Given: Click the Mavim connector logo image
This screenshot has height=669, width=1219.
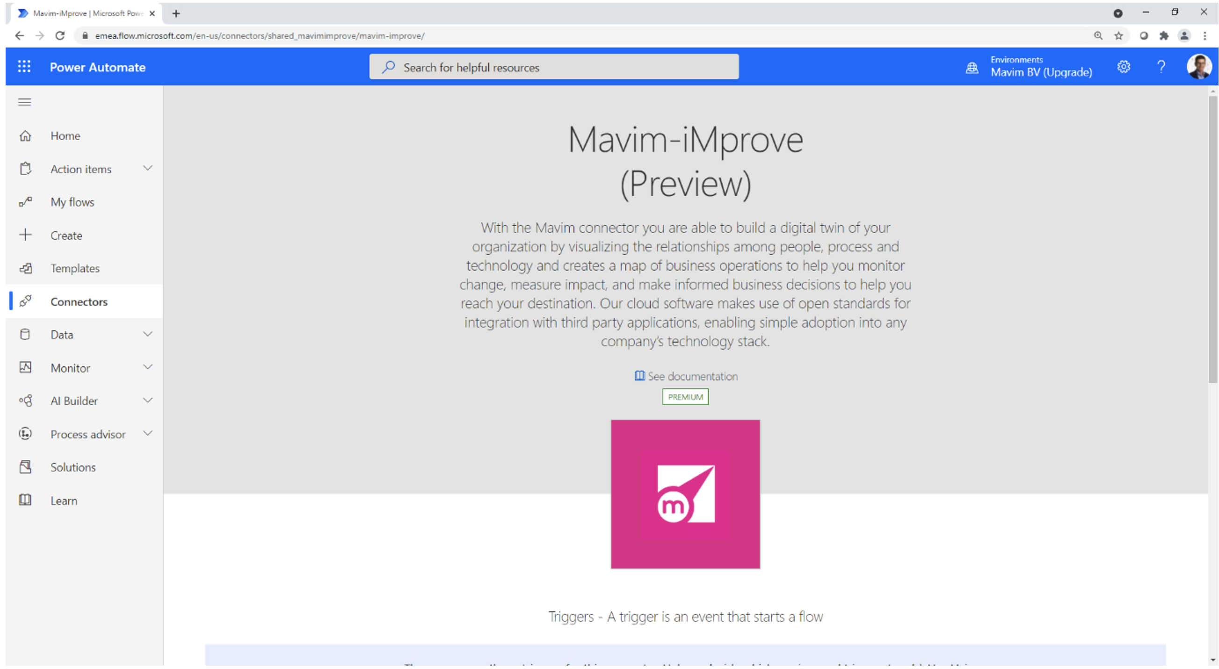Looking at the screenshot, I should pos(685,494).
